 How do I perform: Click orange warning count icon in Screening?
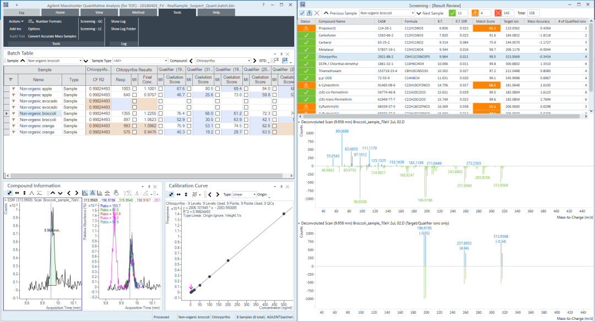[475, 13]
